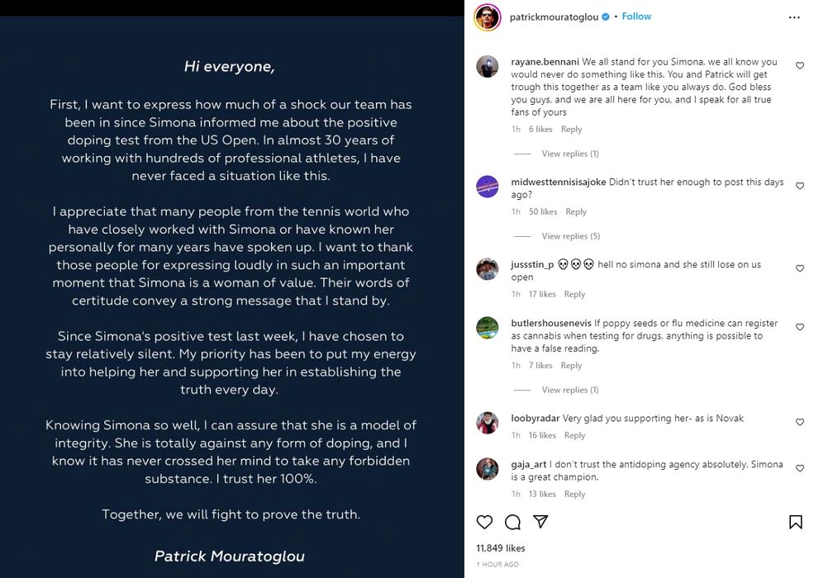Open patrickmouratoglou profile picture
Screen dimensions: 814x578
point(488,17)
